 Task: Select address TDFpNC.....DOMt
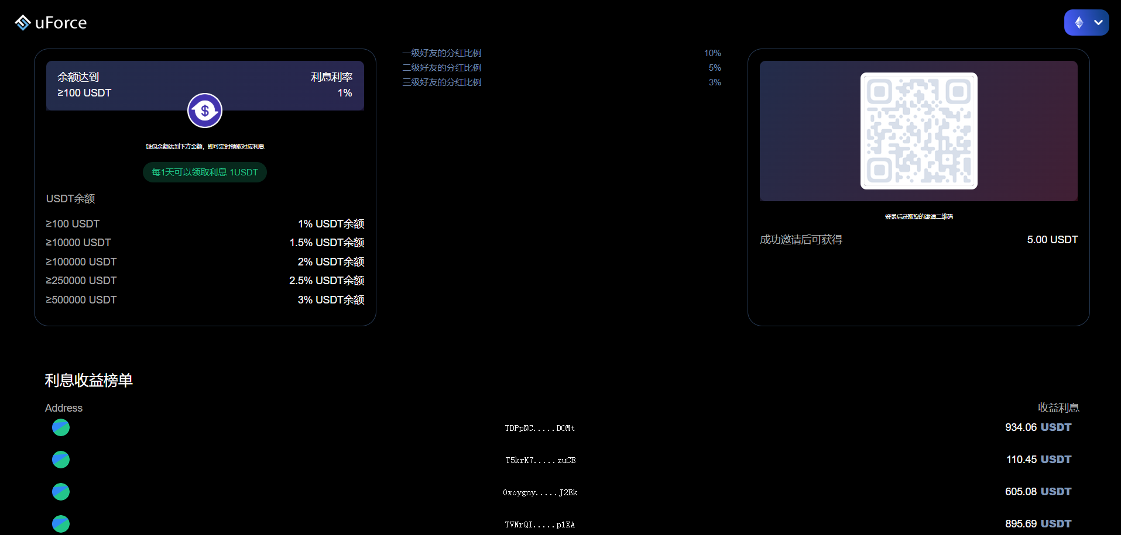click(540, 429)
